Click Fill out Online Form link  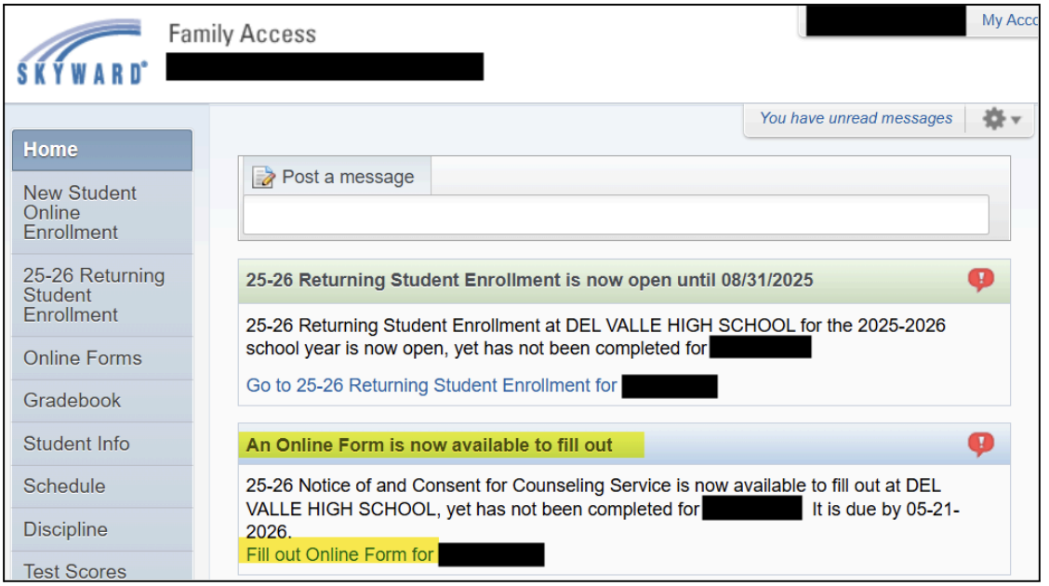coord(340,553)
